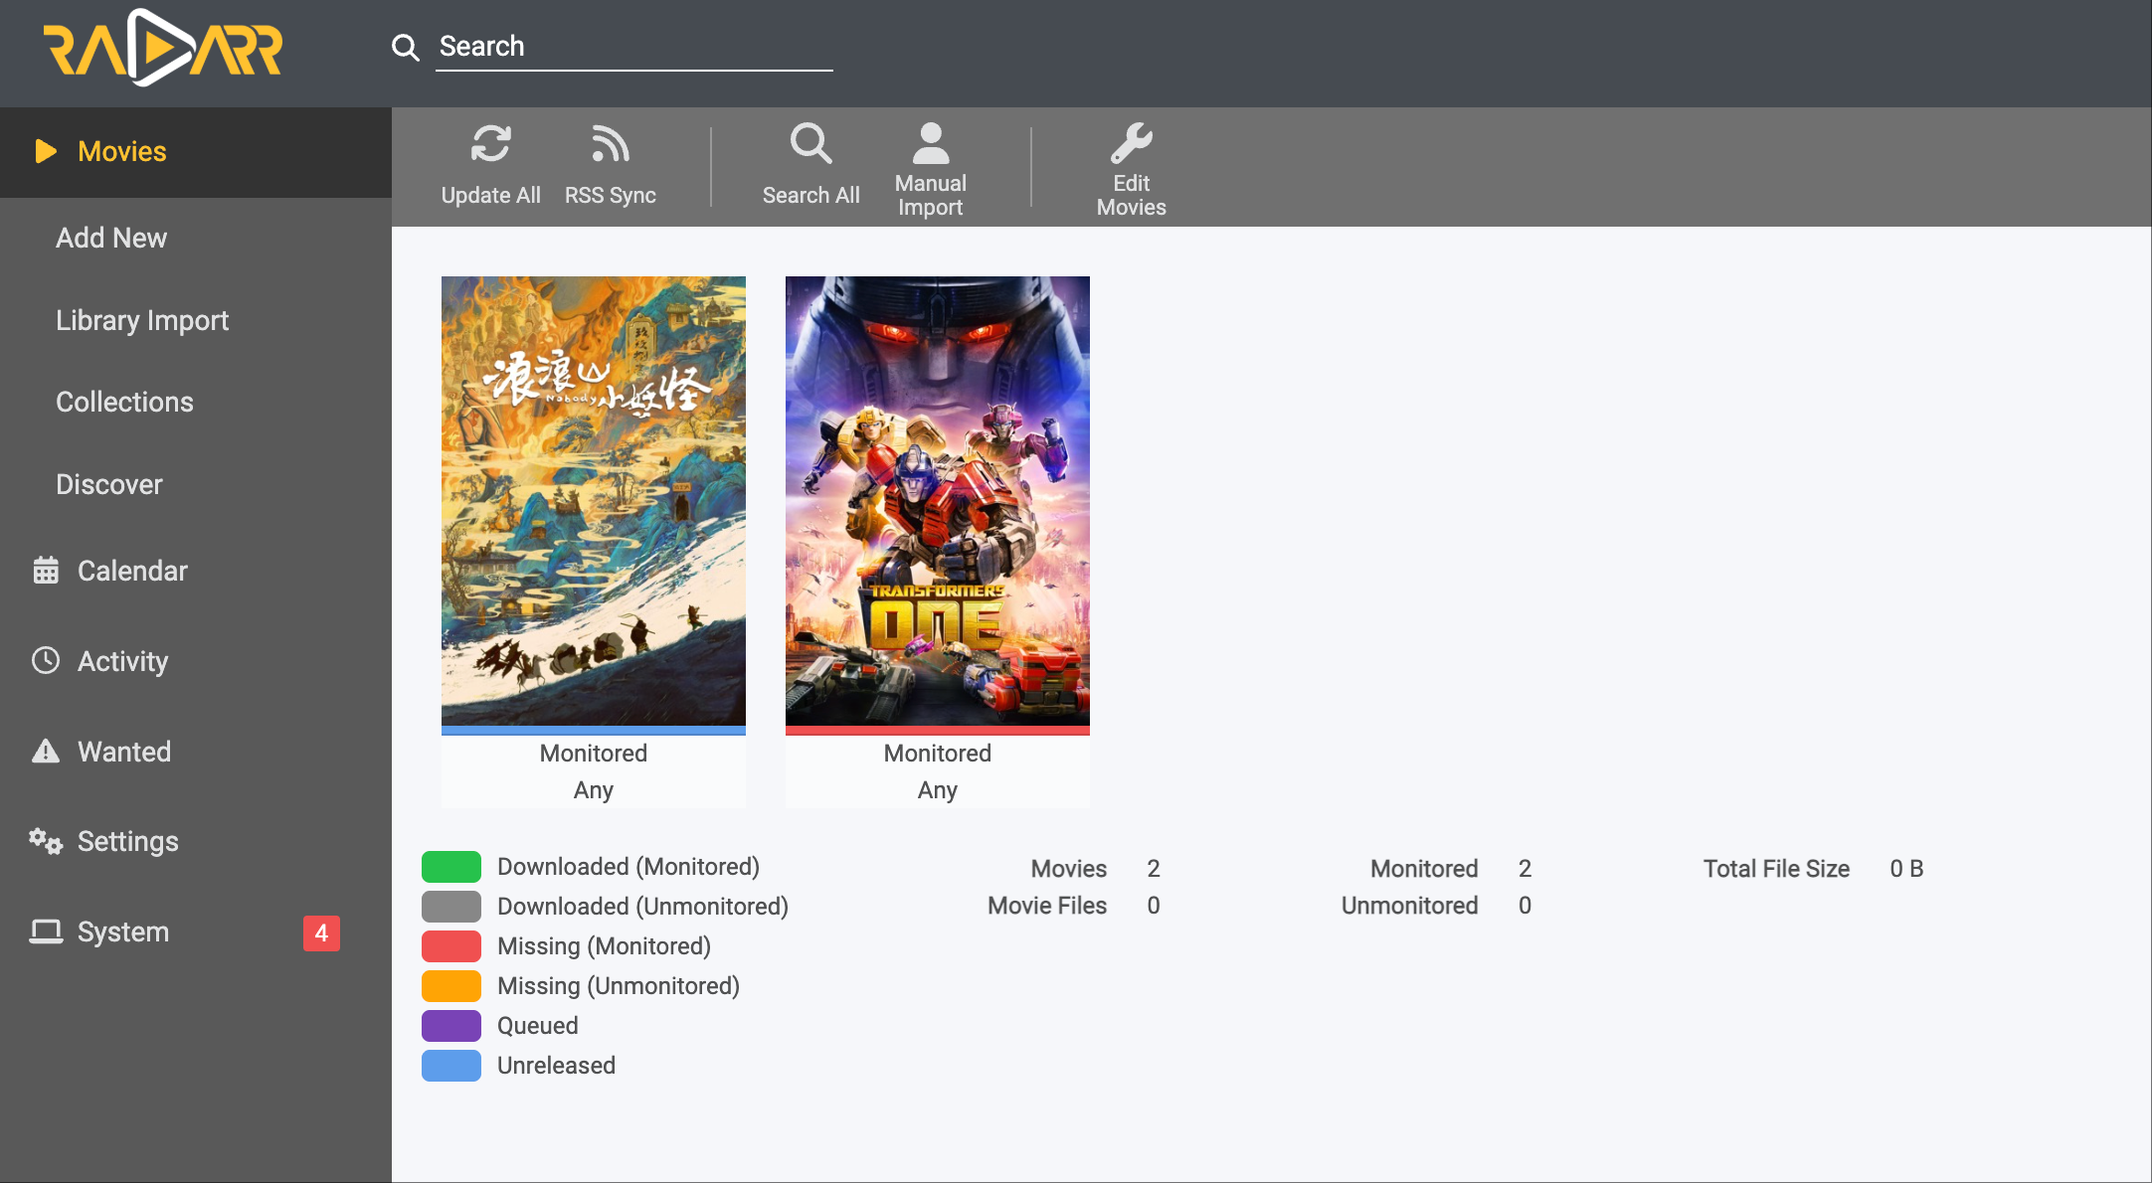Image resolution: width=2152 pixels, height=1183 pixels.
Task: Click the green Downloaded (Monitored) legend swatch
Action: 451,867
